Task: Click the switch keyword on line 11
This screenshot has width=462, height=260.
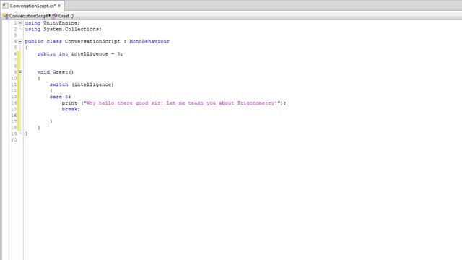Action: pyautogui.click(x=59, y=84)
